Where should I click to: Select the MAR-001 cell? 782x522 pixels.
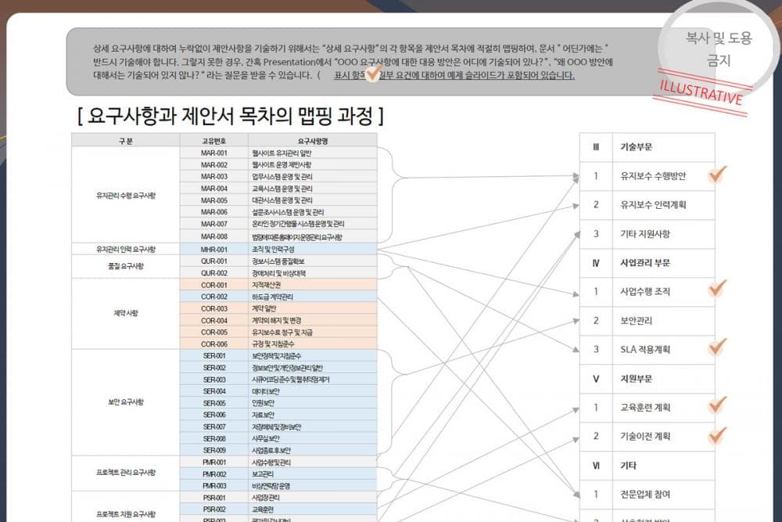point(214,153)
